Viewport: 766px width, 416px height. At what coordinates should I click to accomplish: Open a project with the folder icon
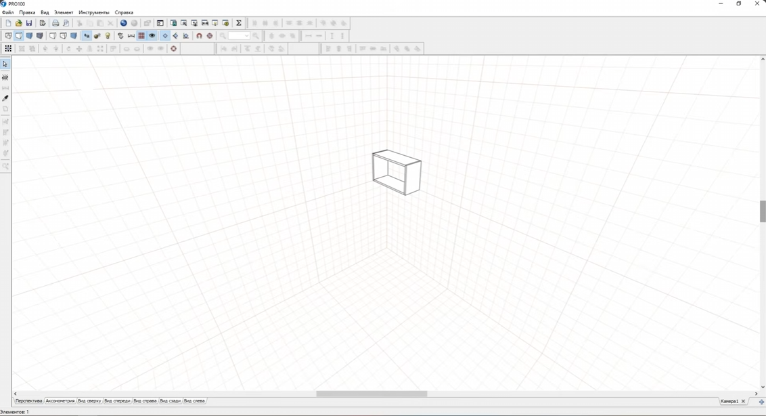click(x=18, y=23)
